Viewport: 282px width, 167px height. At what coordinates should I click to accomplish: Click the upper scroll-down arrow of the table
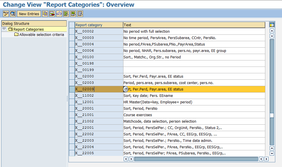272,36
